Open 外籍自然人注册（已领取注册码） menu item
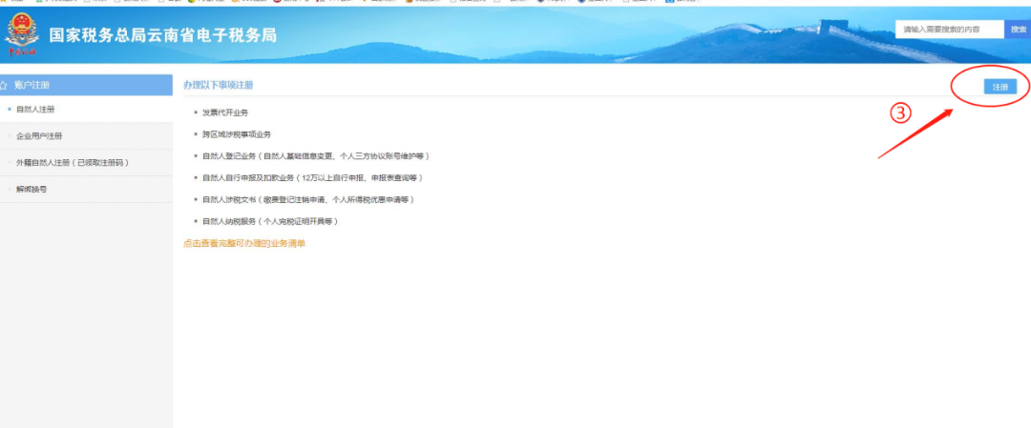 (x=86, y=162)
